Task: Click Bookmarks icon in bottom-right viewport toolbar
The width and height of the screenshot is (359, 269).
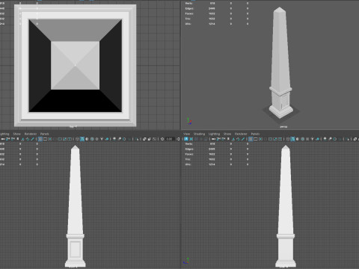Action: point(228,139)
